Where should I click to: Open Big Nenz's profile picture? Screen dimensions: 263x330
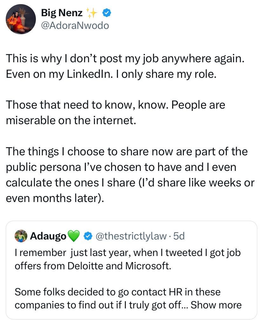pos(20,19)
